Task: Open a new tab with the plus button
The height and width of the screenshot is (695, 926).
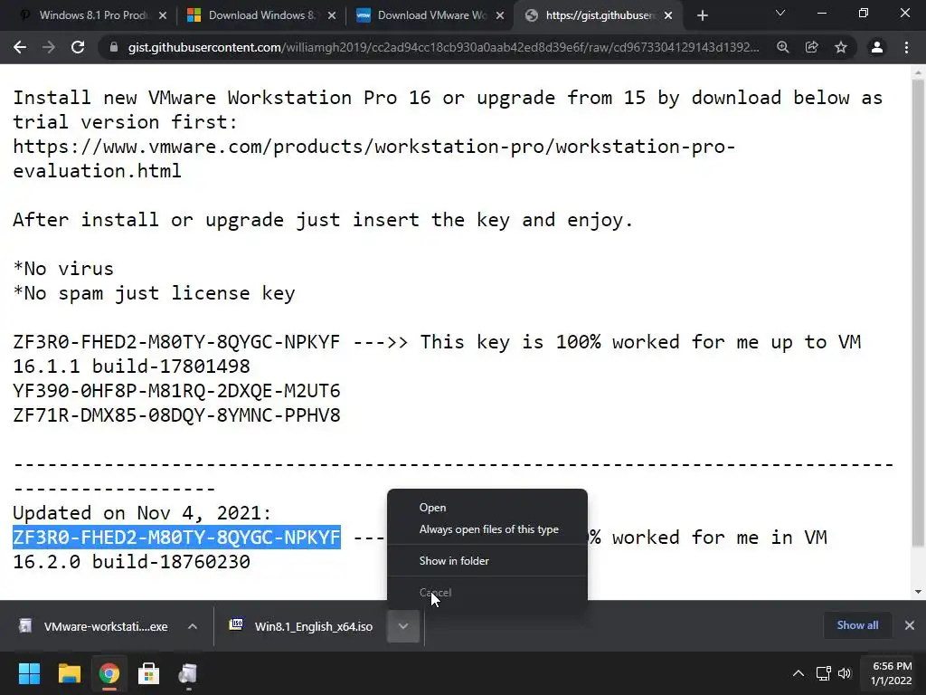Action: pyautogui.click(x=702, y=16)
